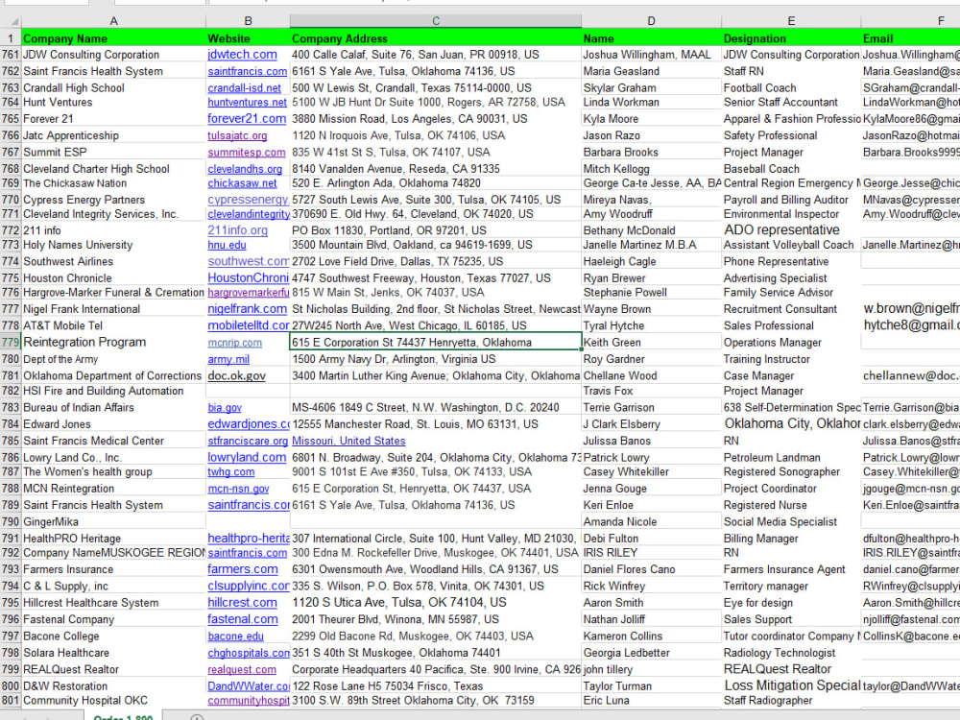This screenshot has width=960, height=720.
Task: Select the JDW Consulting Corporation company cell
Action: point(113,55)
